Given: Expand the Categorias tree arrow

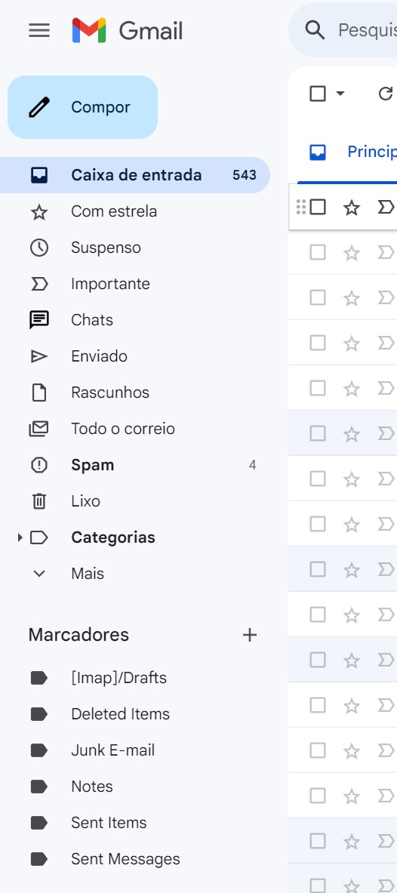Looking at the screenshot, I should [20, 537].
